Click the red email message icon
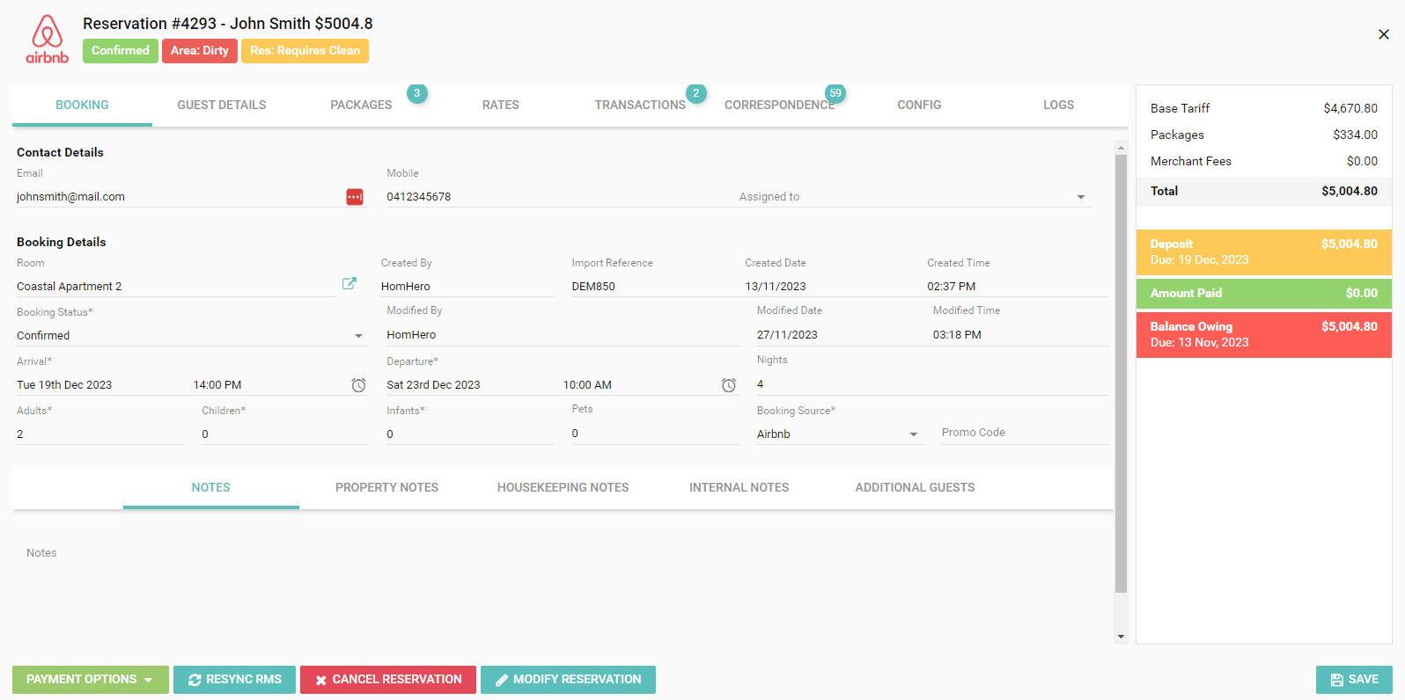The height and width of the screenshot is (700, 1405). 354,197
